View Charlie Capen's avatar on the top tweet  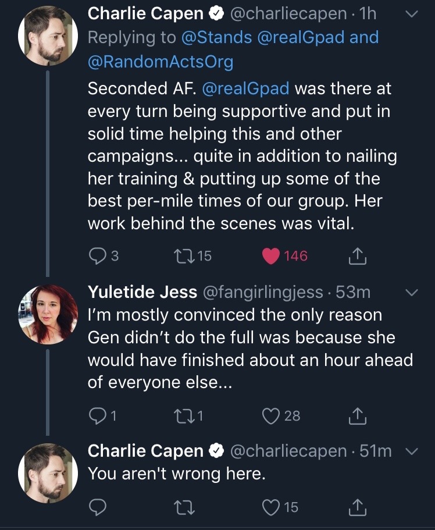(x=48, y=36)
